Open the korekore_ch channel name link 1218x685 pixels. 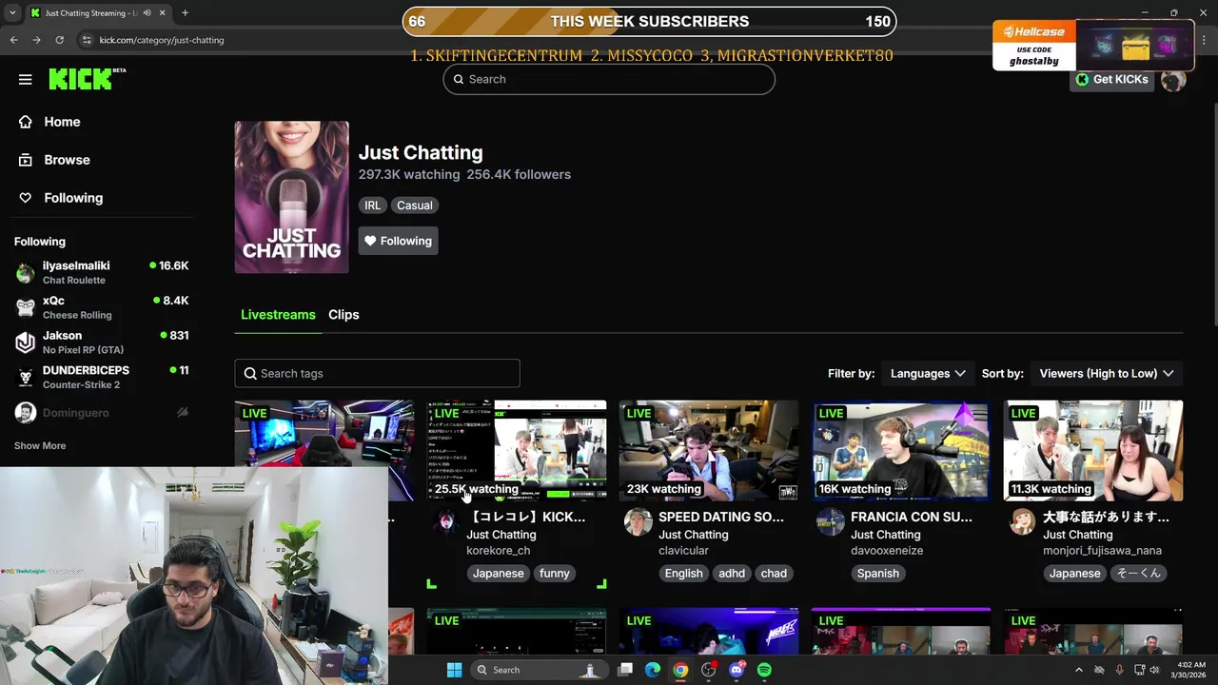click(x=498, y=551)
